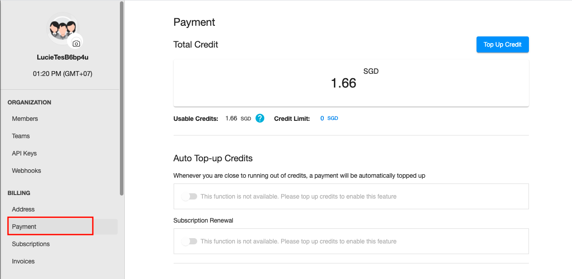
Task: Click the 1.66 SGD total credit card
Action: click(x=351, y=83)
